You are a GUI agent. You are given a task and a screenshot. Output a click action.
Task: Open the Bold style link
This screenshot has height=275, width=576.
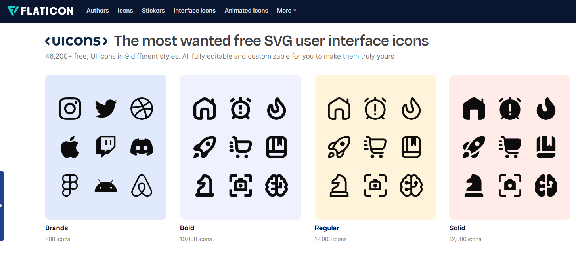[x=187, y=228]
